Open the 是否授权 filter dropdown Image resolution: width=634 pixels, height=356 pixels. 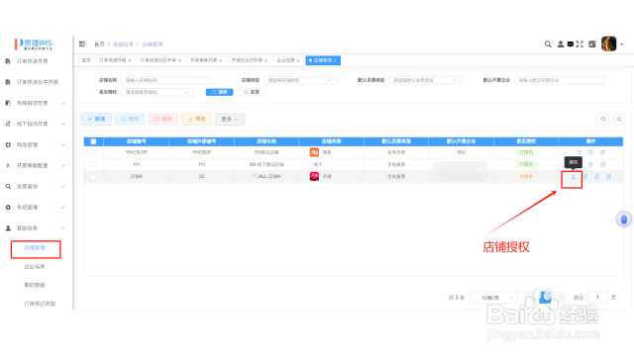coord(158,92)
